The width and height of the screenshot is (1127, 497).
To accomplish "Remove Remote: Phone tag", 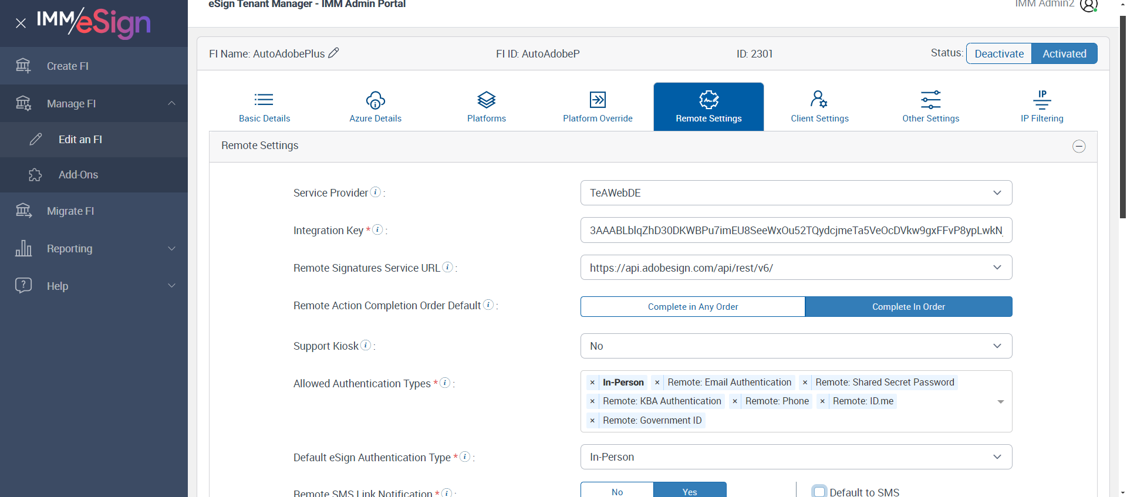I will click(x=735, y=401).
